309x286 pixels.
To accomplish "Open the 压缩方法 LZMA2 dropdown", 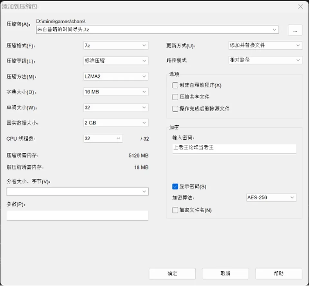I will (116, 76).
